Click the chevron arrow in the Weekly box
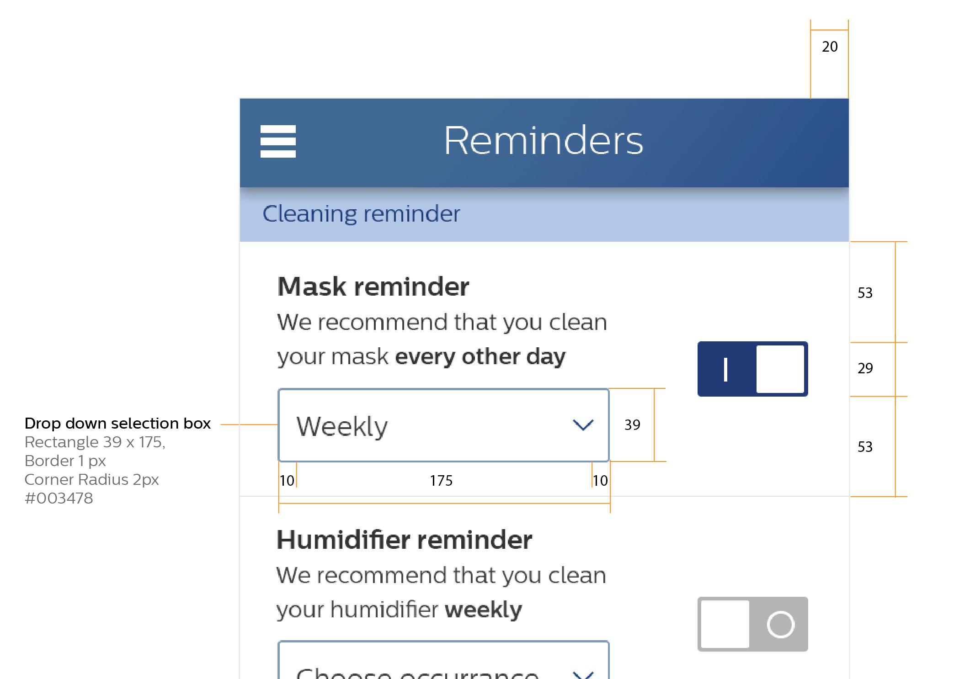 click(583, 425)
